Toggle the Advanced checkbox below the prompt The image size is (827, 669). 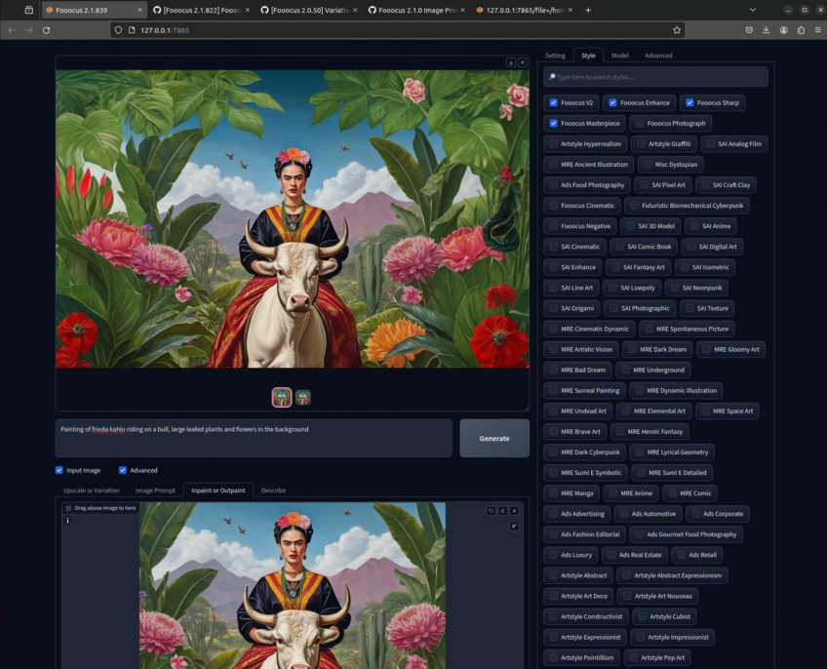(x=123, y=470)
